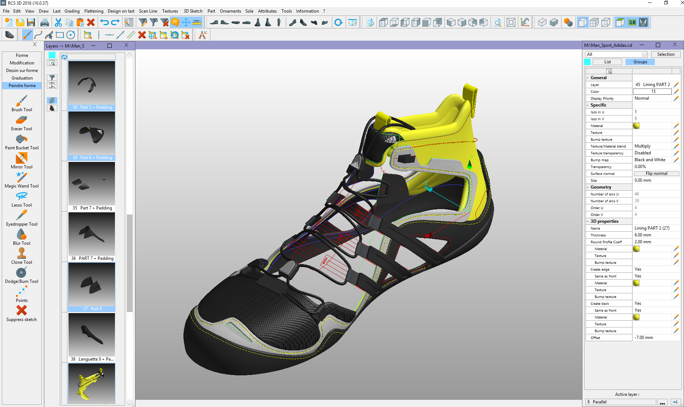Click the refresh rotation icon

[338, 22]
